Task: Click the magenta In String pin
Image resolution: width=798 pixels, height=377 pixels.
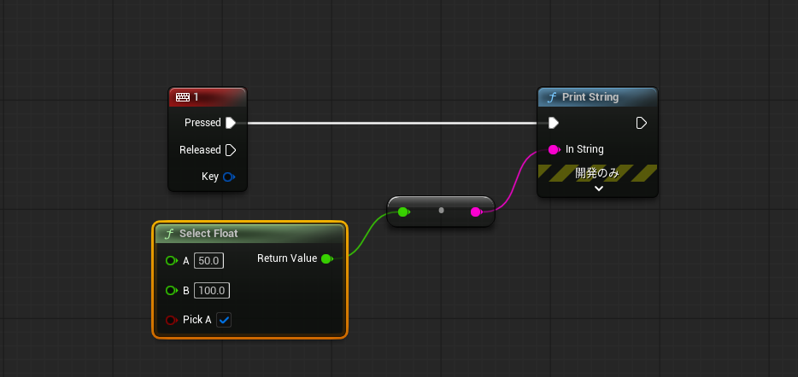Action: click(x=553, y=149)
